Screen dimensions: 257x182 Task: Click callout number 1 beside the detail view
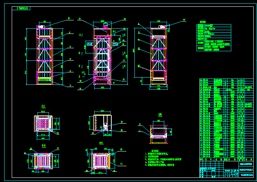point(140,130)
